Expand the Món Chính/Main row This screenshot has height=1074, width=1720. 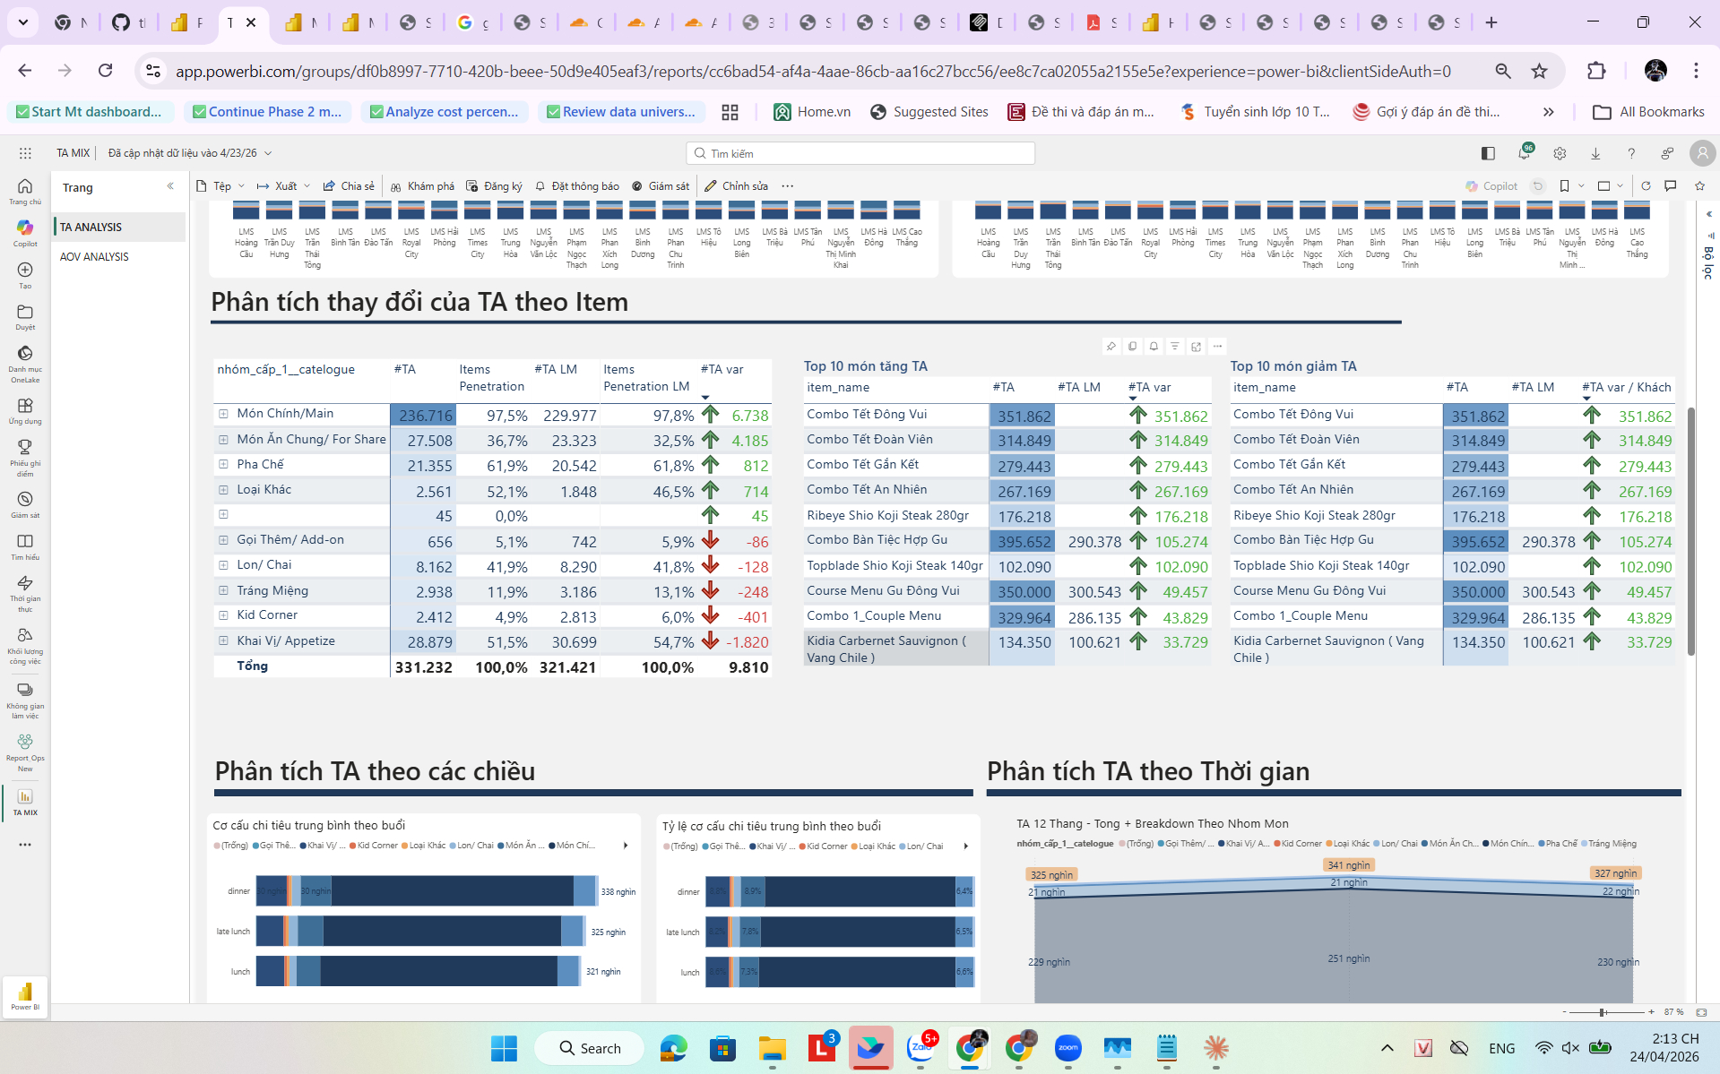tap(223, 414)
